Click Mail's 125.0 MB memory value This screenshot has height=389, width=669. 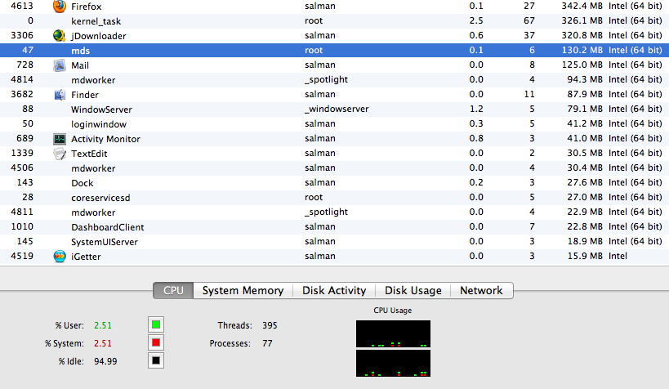pos(582,65)
